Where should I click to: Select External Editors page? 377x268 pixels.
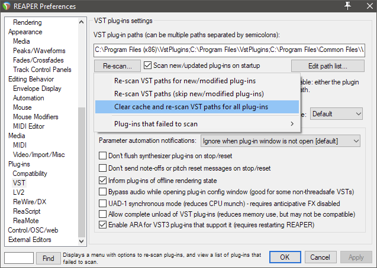pyautogui.click(x=30, y=240)
